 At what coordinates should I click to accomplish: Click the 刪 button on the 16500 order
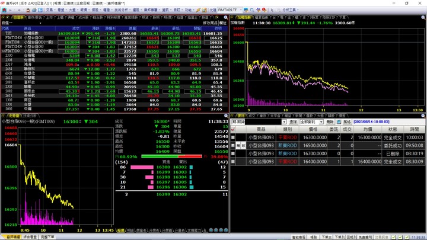click(x=238, y=146)
